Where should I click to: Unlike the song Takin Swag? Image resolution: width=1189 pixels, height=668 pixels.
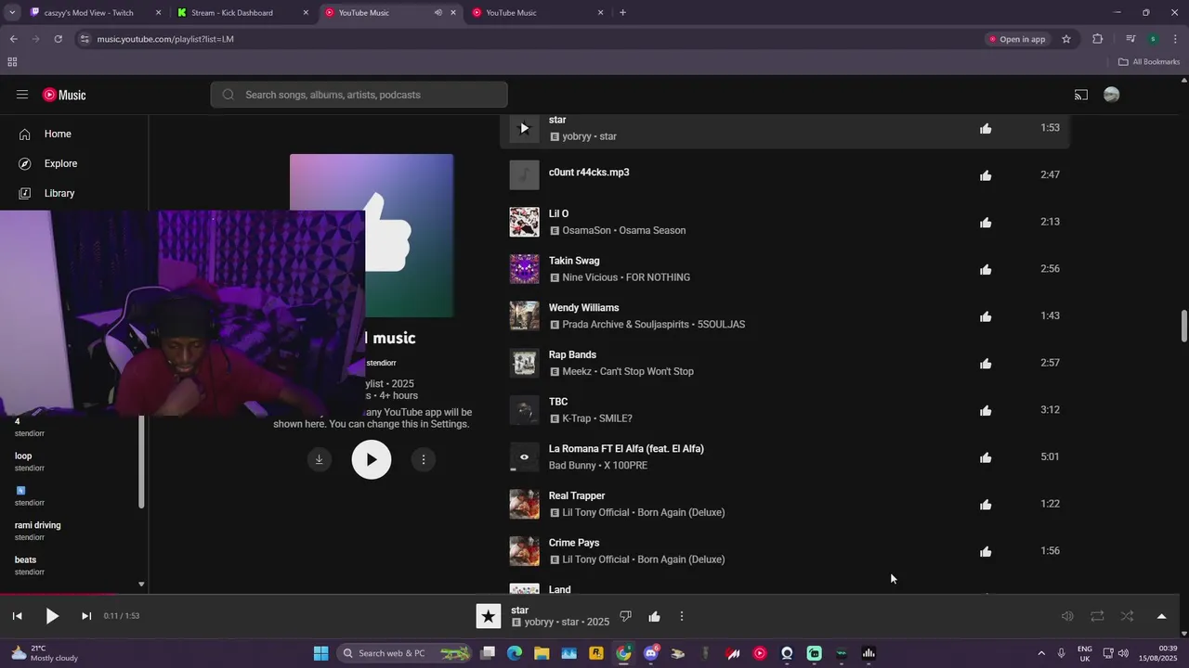pos(986,270)
